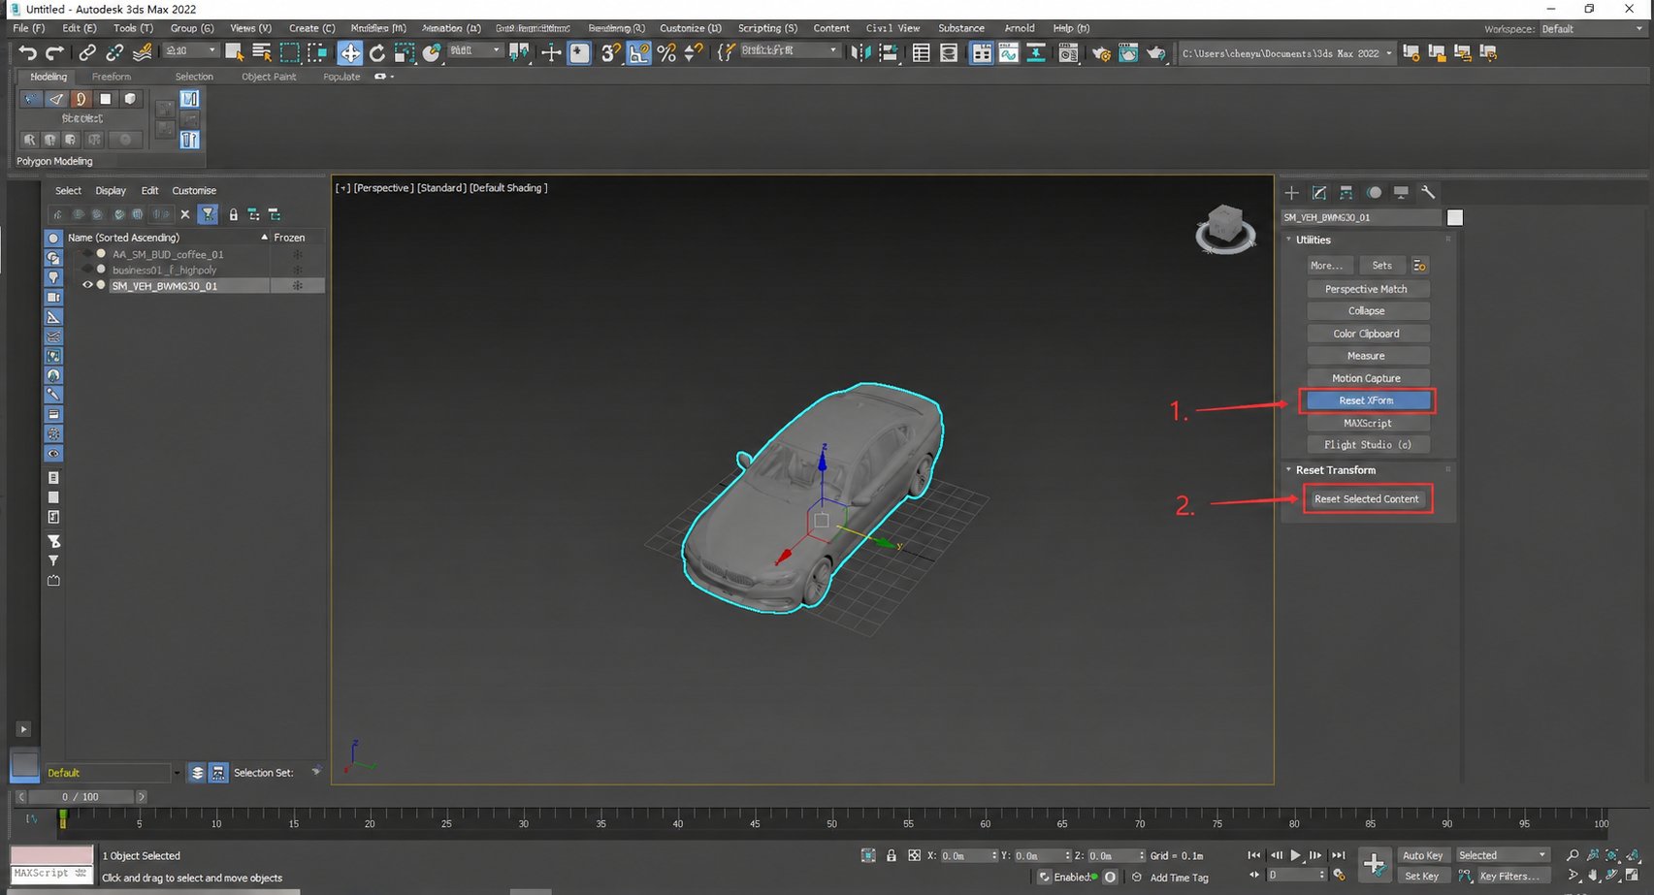Toggle Auto Key animation mode

click(x=1423, y=855)
